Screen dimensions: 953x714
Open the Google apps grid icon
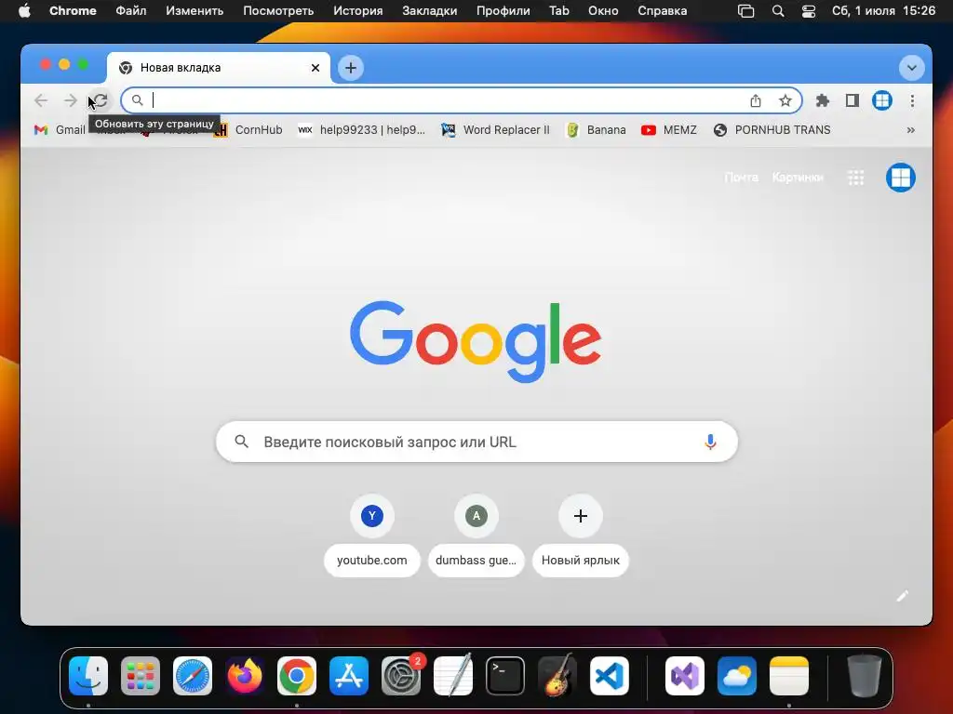click(x=856, y=178)
